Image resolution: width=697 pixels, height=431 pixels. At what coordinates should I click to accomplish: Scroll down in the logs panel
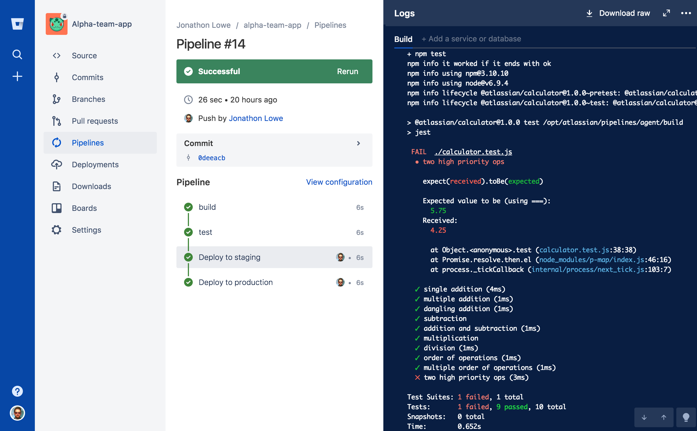644,417
